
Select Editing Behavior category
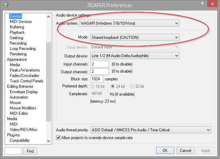point(20,86)
